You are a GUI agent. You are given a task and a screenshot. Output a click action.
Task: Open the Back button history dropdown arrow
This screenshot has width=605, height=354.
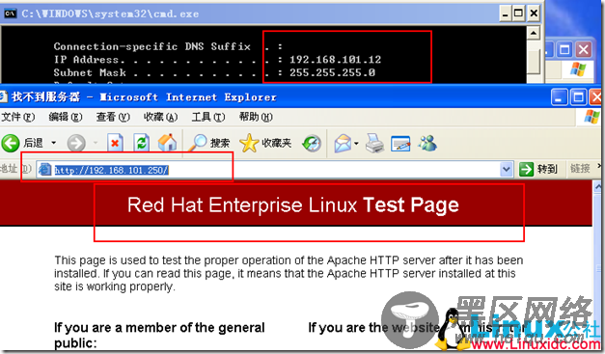(54, 143)
